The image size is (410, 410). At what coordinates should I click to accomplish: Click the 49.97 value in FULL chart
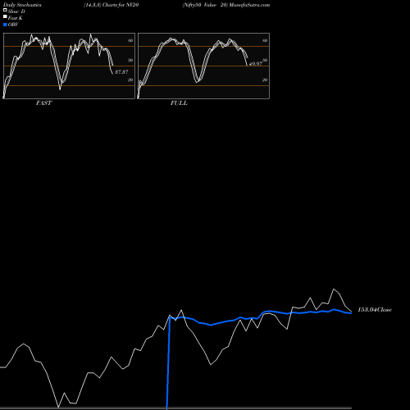pyautogui.click(x=256, y=64)
